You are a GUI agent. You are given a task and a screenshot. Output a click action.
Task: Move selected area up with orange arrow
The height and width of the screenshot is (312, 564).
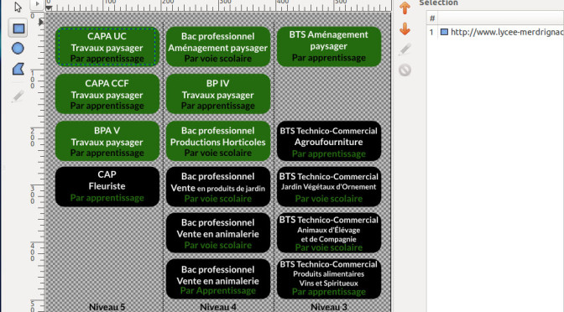point(405,8)
